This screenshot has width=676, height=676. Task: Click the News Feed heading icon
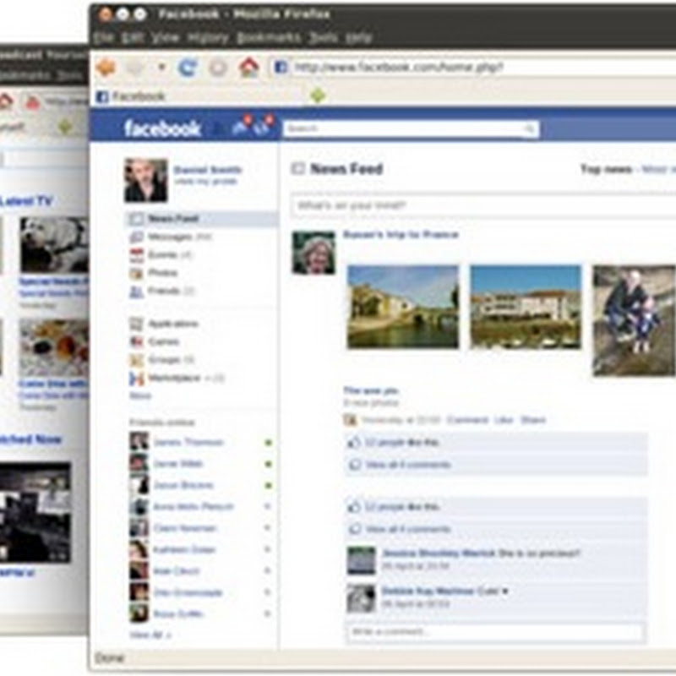click(298, 168)
